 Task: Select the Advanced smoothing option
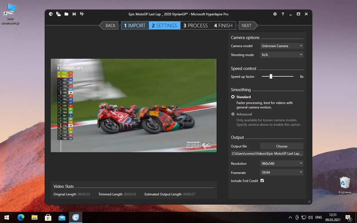point(233,114)
